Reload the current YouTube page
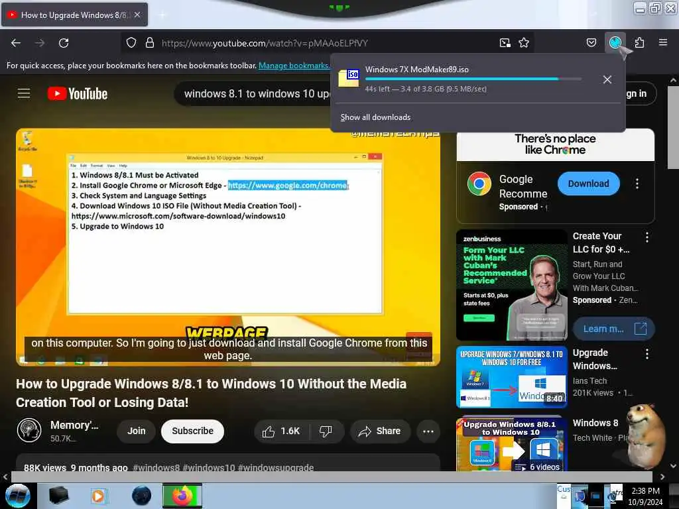 pos(64,43)
